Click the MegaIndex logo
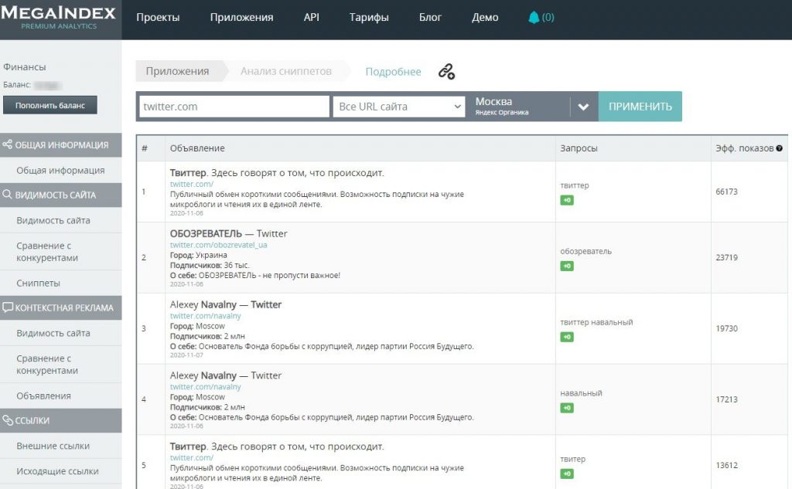 click(59, 18)
